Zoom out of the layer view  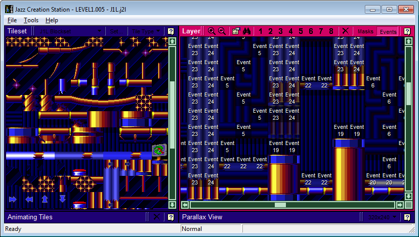click(x=222, y=31)
